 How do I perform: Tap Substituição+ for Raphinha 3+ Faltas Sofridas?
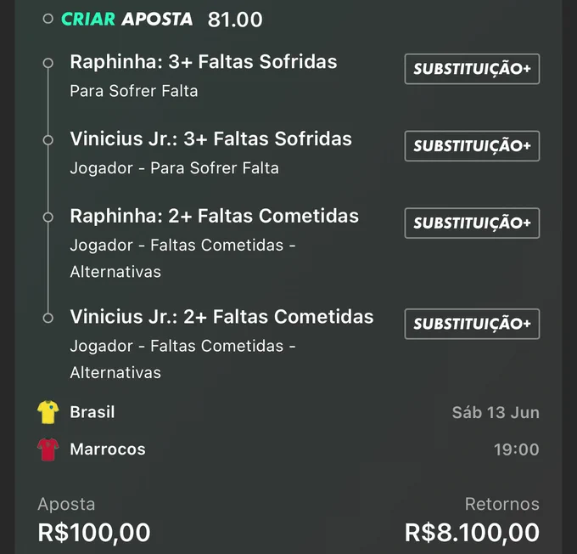coord(472,69)
